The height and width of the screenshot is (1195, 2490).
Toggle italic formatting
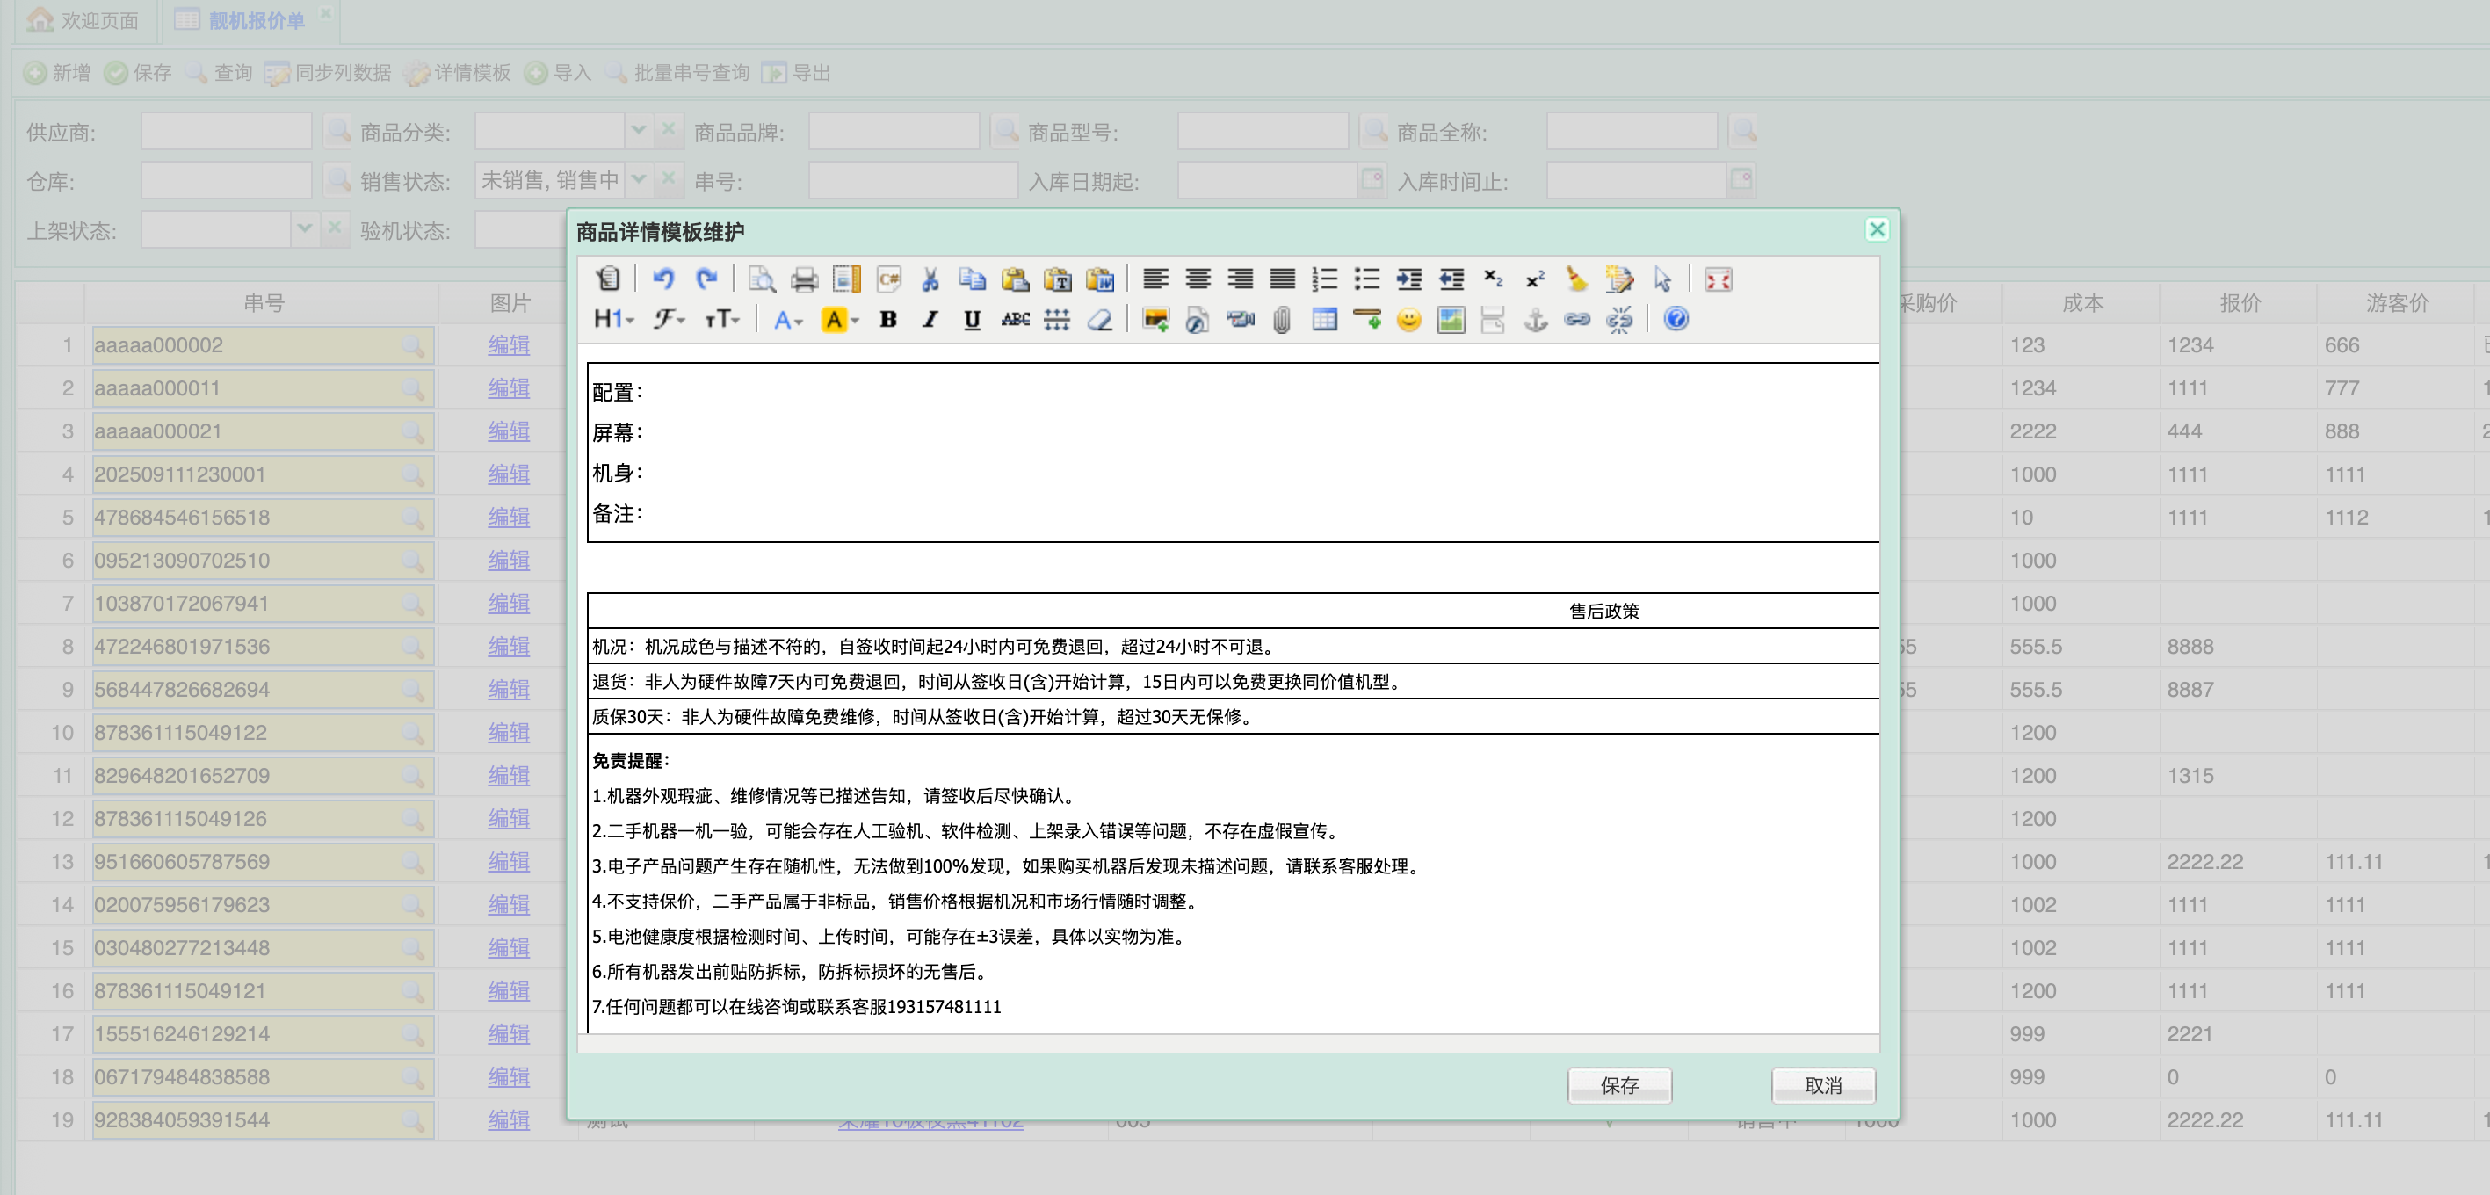point(930,319)
